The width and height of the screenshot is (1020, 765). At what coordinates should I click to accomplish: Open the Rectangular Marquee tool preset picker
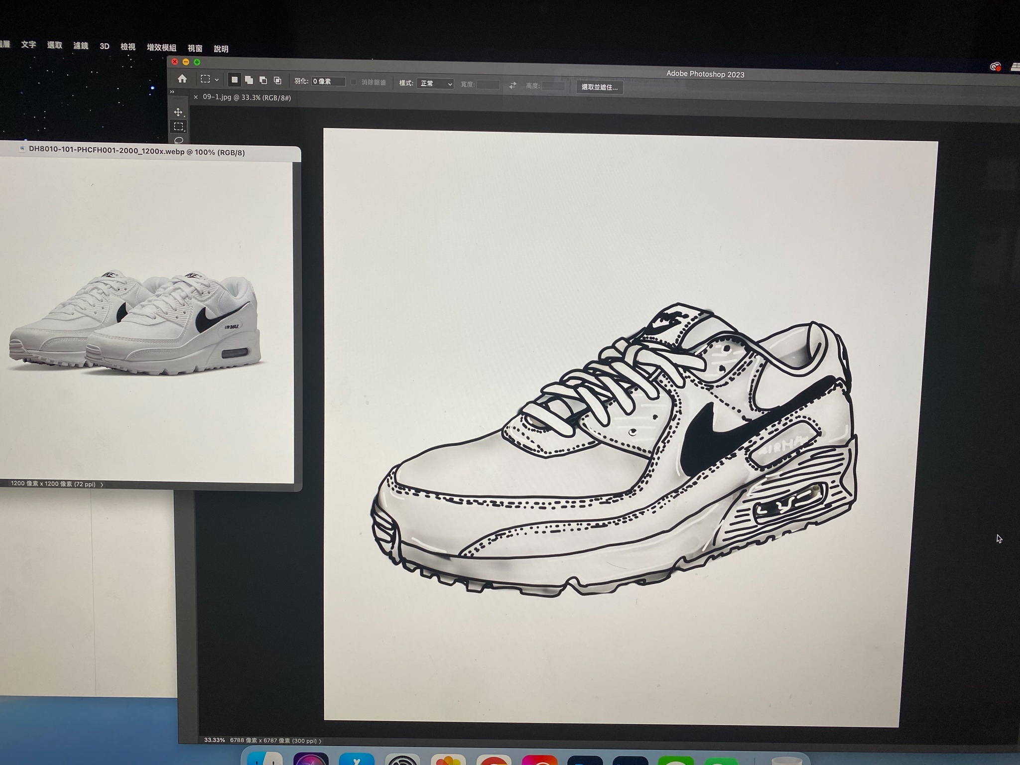(x=209, y=79)
